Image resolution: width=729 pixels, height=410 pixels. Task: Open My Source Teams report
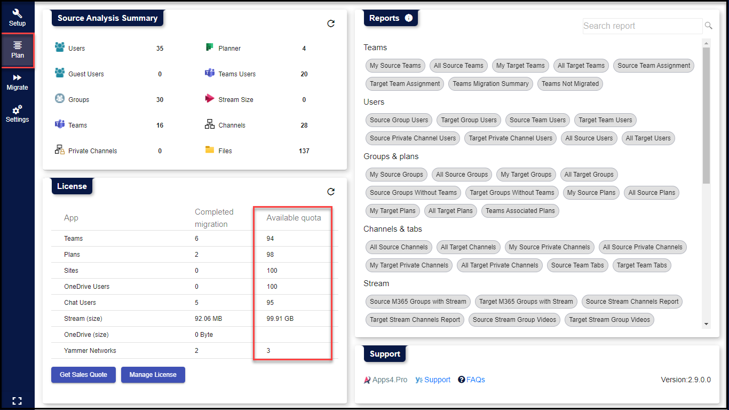tap(395, 66)
